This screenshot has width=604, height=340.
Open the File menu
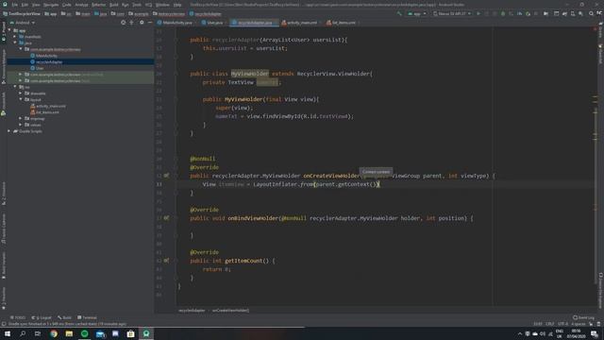tap(15, 5)
